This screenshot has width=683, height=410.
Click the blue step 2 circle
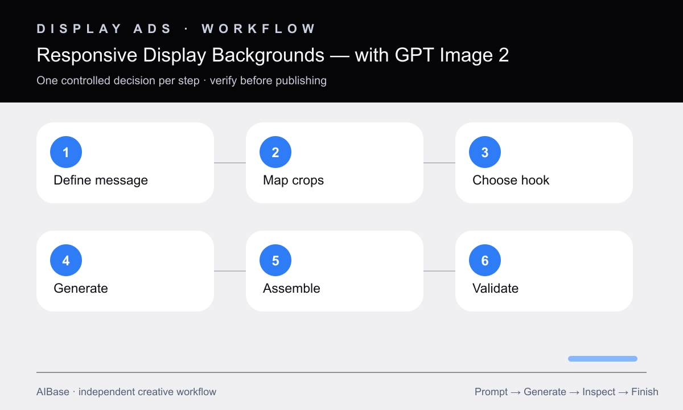pyautogui.click(x=275, y=152)
